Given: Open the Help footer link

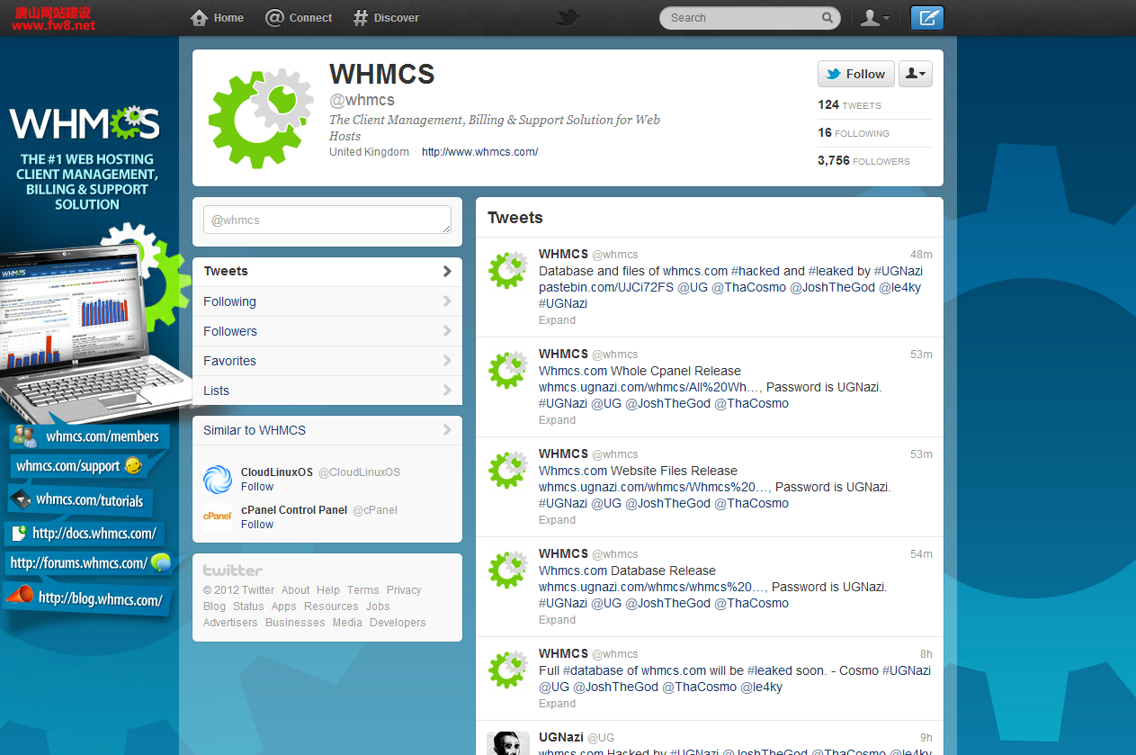Looking at the screenshot, I should (x=328, y=590).
